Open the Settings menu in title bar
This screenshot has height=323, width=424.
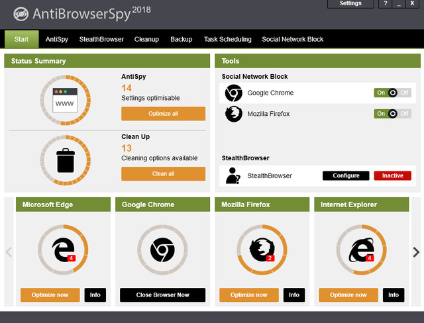click(x=350, y=4)
